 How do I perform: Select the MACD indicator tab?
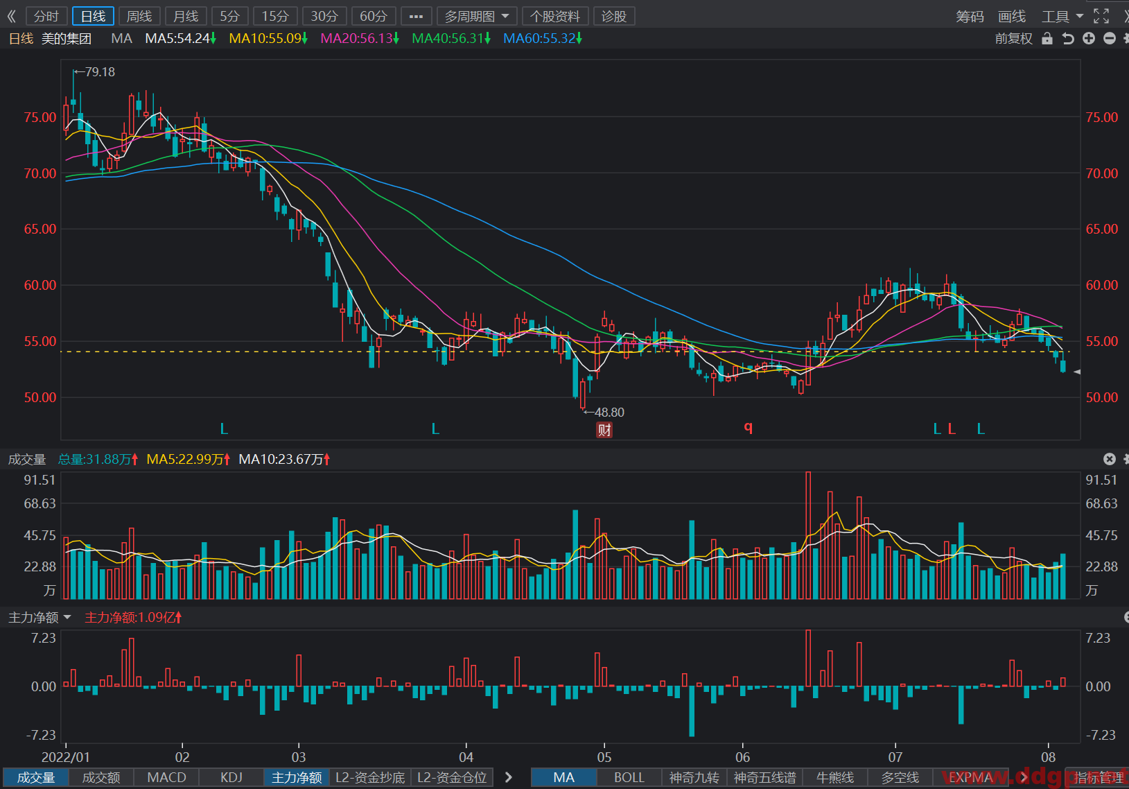coord(166,777)
